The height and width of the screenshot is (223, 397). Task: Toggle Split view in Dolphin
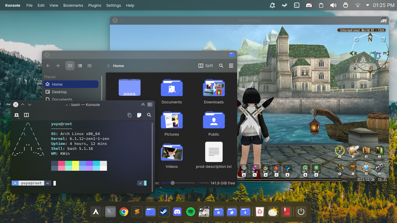click(x=206, y=66)
